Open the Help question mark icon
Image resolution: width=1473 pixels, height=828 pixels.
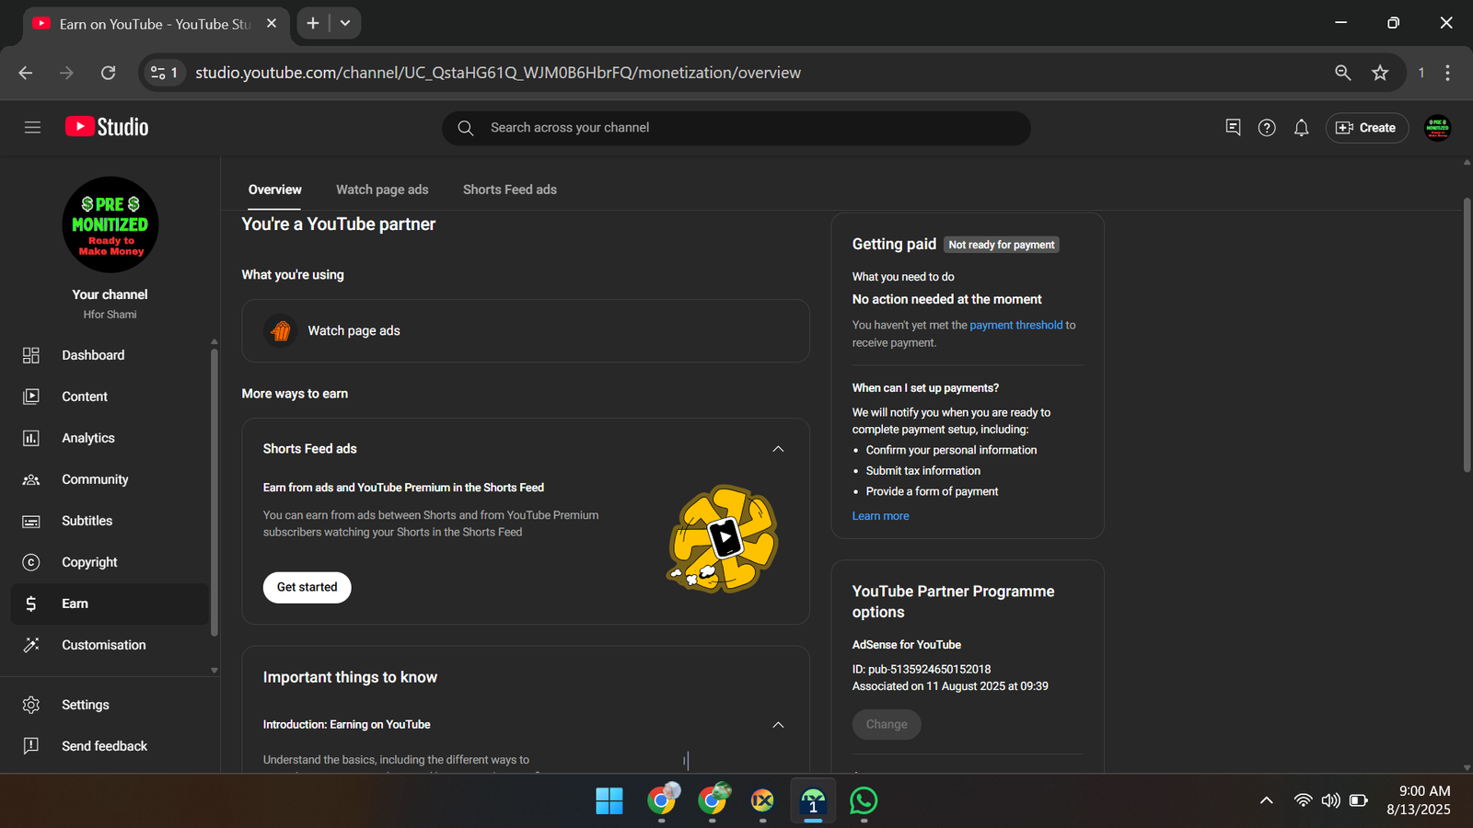coord(1267,128)
